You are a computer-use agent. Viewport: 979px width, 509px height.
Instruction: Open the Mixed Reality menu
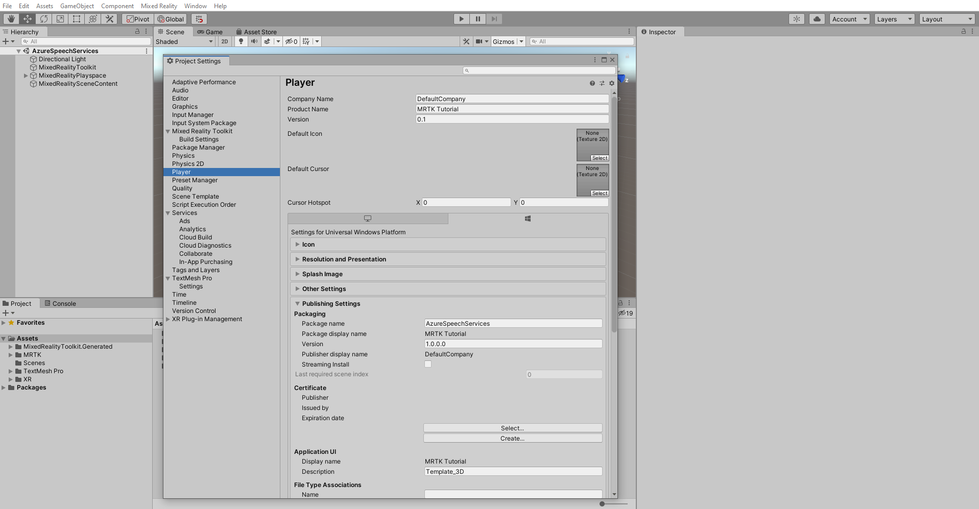click(x=159, y=6)
